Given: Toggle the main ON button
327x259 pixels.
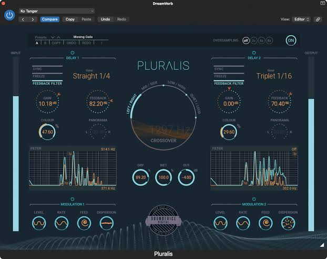Looking at the screenshot, I should pyautogui.click(x=291, y=40).
